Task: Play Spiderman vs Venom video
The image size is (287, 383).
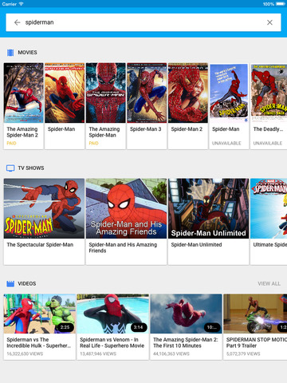Action: [112, 314]
